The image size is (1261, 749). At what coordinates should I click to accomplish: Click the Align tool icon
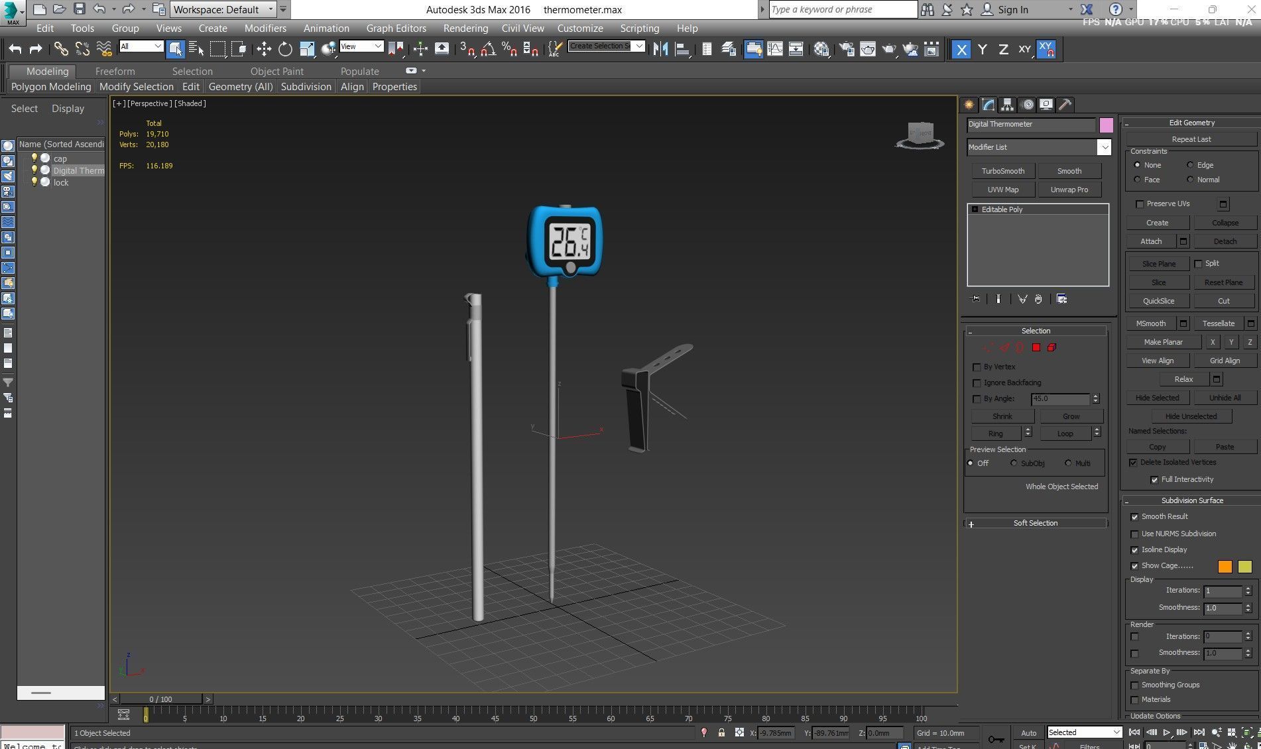(682, 49)
